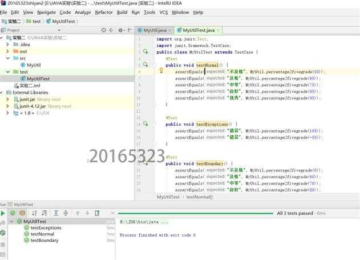This screenshot has width=360, height=260.
Task: Expand the < 1.8 > JDK node
Action: [7, 113]
